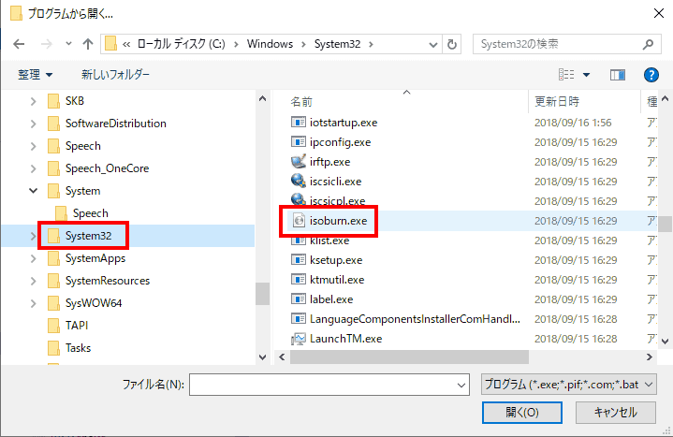The image size is (673, 437).
Task: Click the ipconfig.exe file icon
Action: [x=299, y=142]
